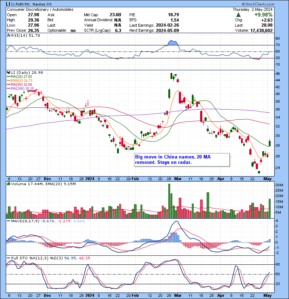
Task: Click the +9.98% percent change value
Action: (x=263, y=15)
